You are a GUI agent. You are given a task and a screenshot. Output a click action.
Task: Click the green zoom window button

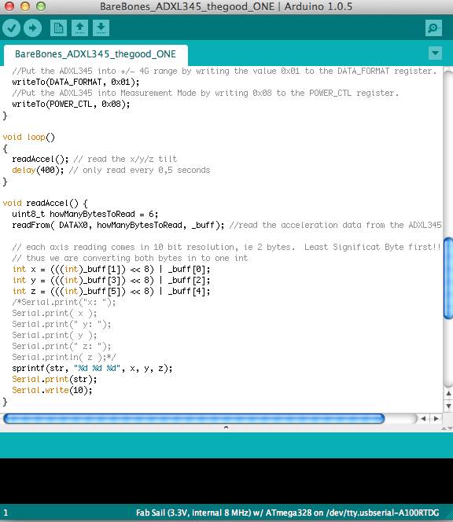[x=41, y=6]
